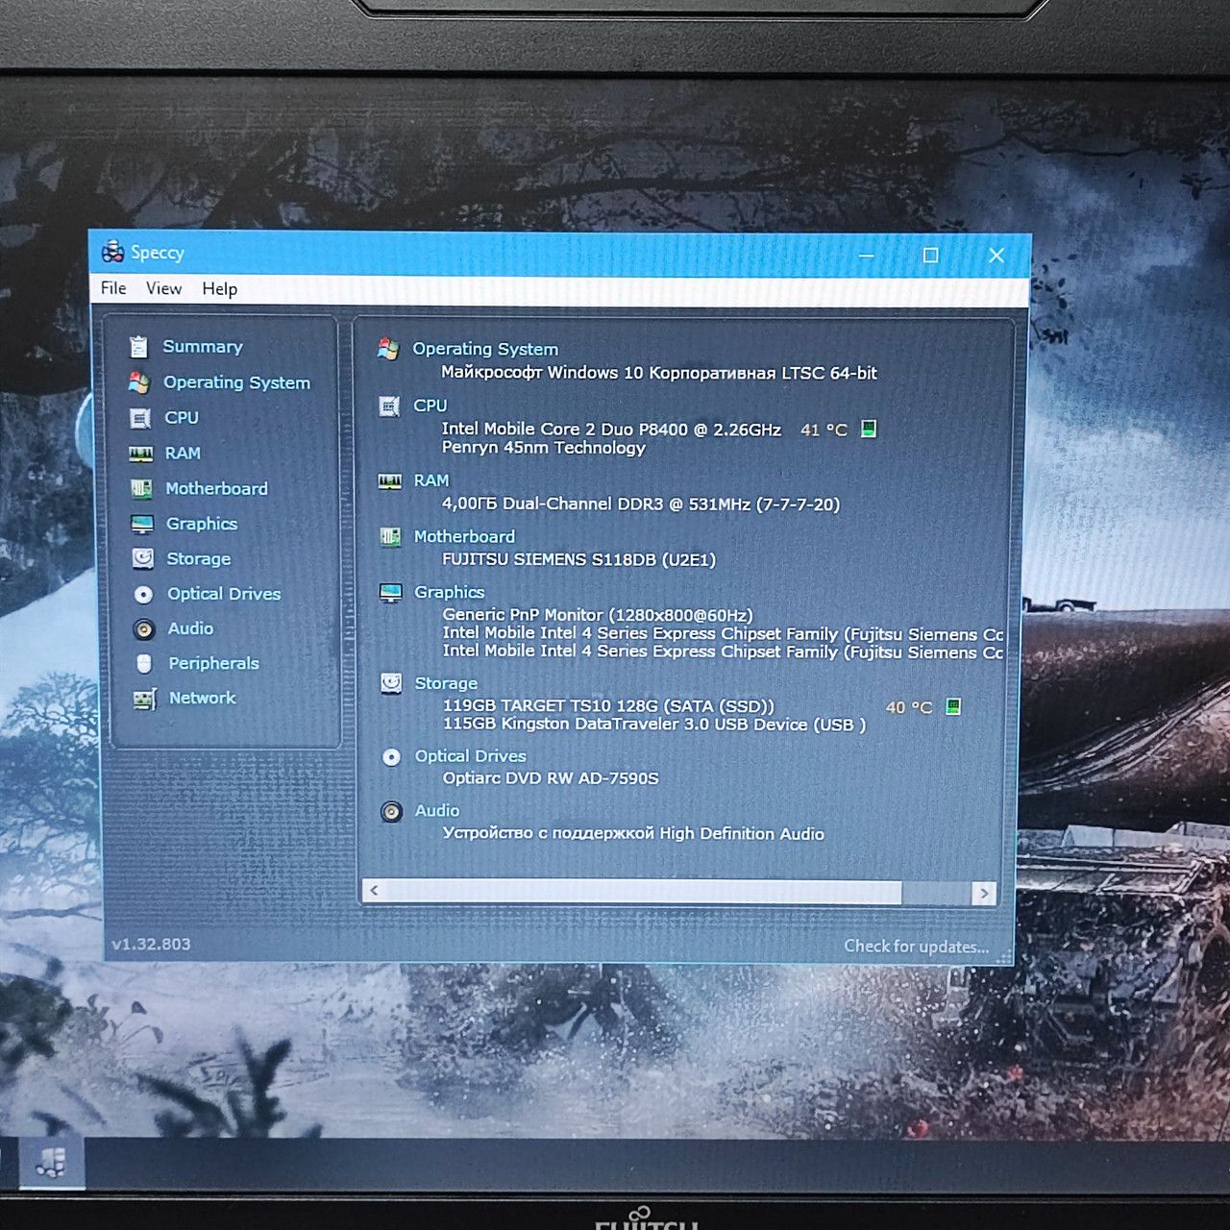Image resolution: width=1230 pixels, height=1230 pixels.
Task: Open Start menu from the taskbar
Action: (x=50, y=1164)
